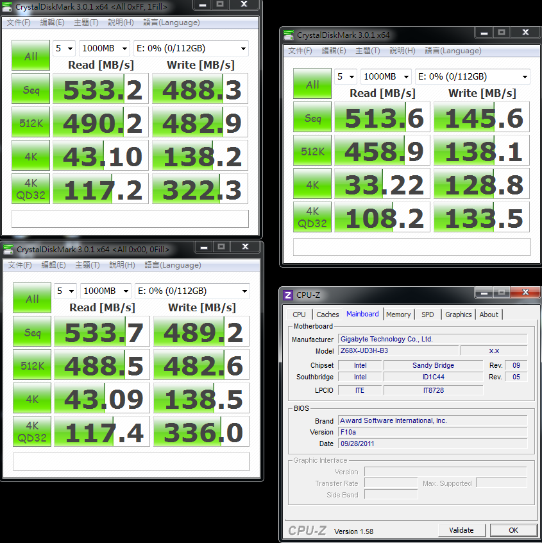Click the Gigabyte Technology Co., Ltd. manufacturer field
The height and width of the screenshot is (543, 542).
coord(432,339)
